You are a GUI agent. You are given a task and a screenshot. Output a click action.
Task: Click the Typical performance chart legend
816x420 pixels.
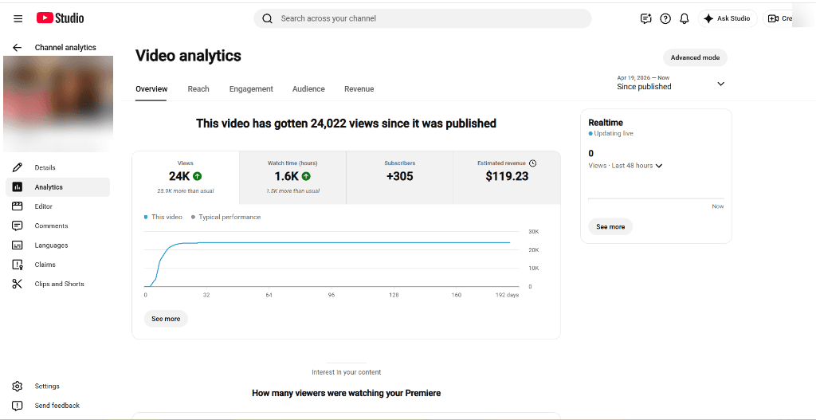pos(226,217)
